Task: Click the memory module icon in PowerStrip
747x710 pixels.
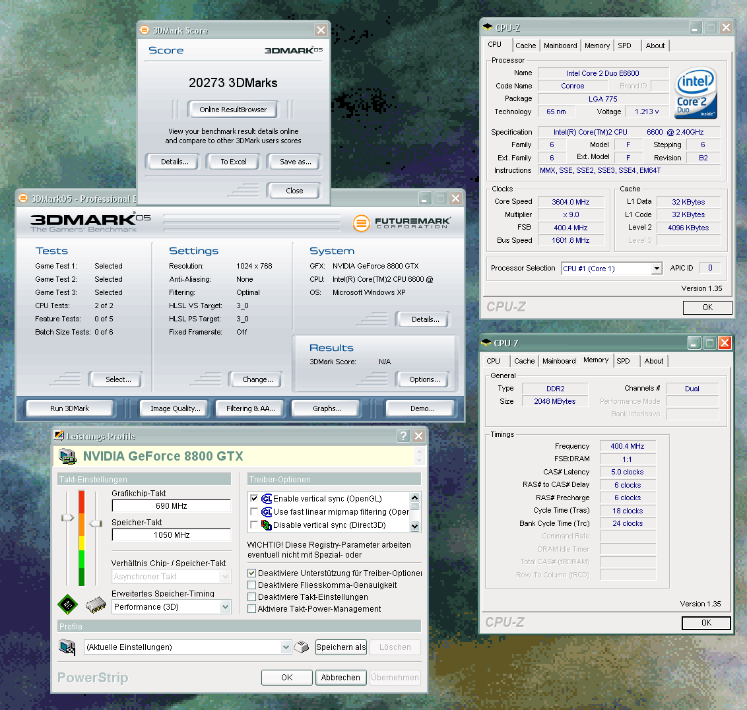Action: (96, 604)
